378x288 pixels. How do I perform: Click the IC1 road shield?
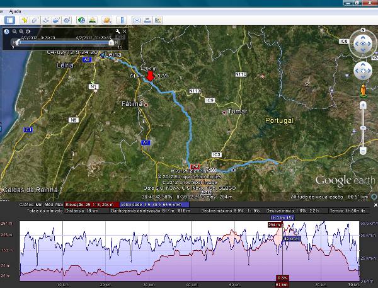[28, 130]
